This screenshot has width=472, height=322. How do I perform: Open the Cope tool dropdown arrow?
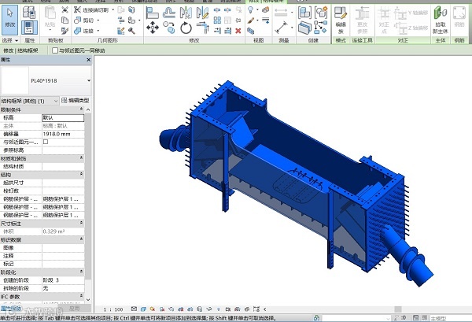[x=112, y=10]
